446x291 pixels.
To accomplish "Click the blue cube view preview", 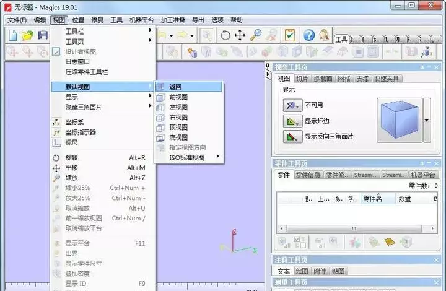I will click(398, 120).
